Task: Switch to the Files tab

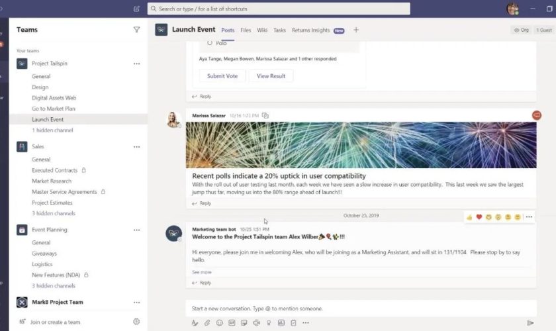Action: coord(246,30)
